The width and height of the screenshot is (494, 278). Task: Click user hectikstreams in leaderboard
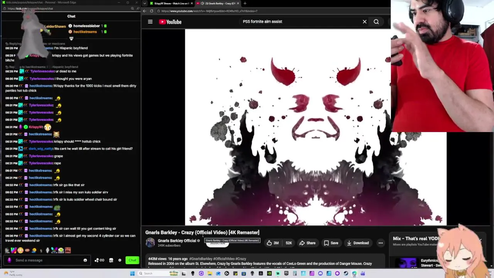(x=85, y=32)
